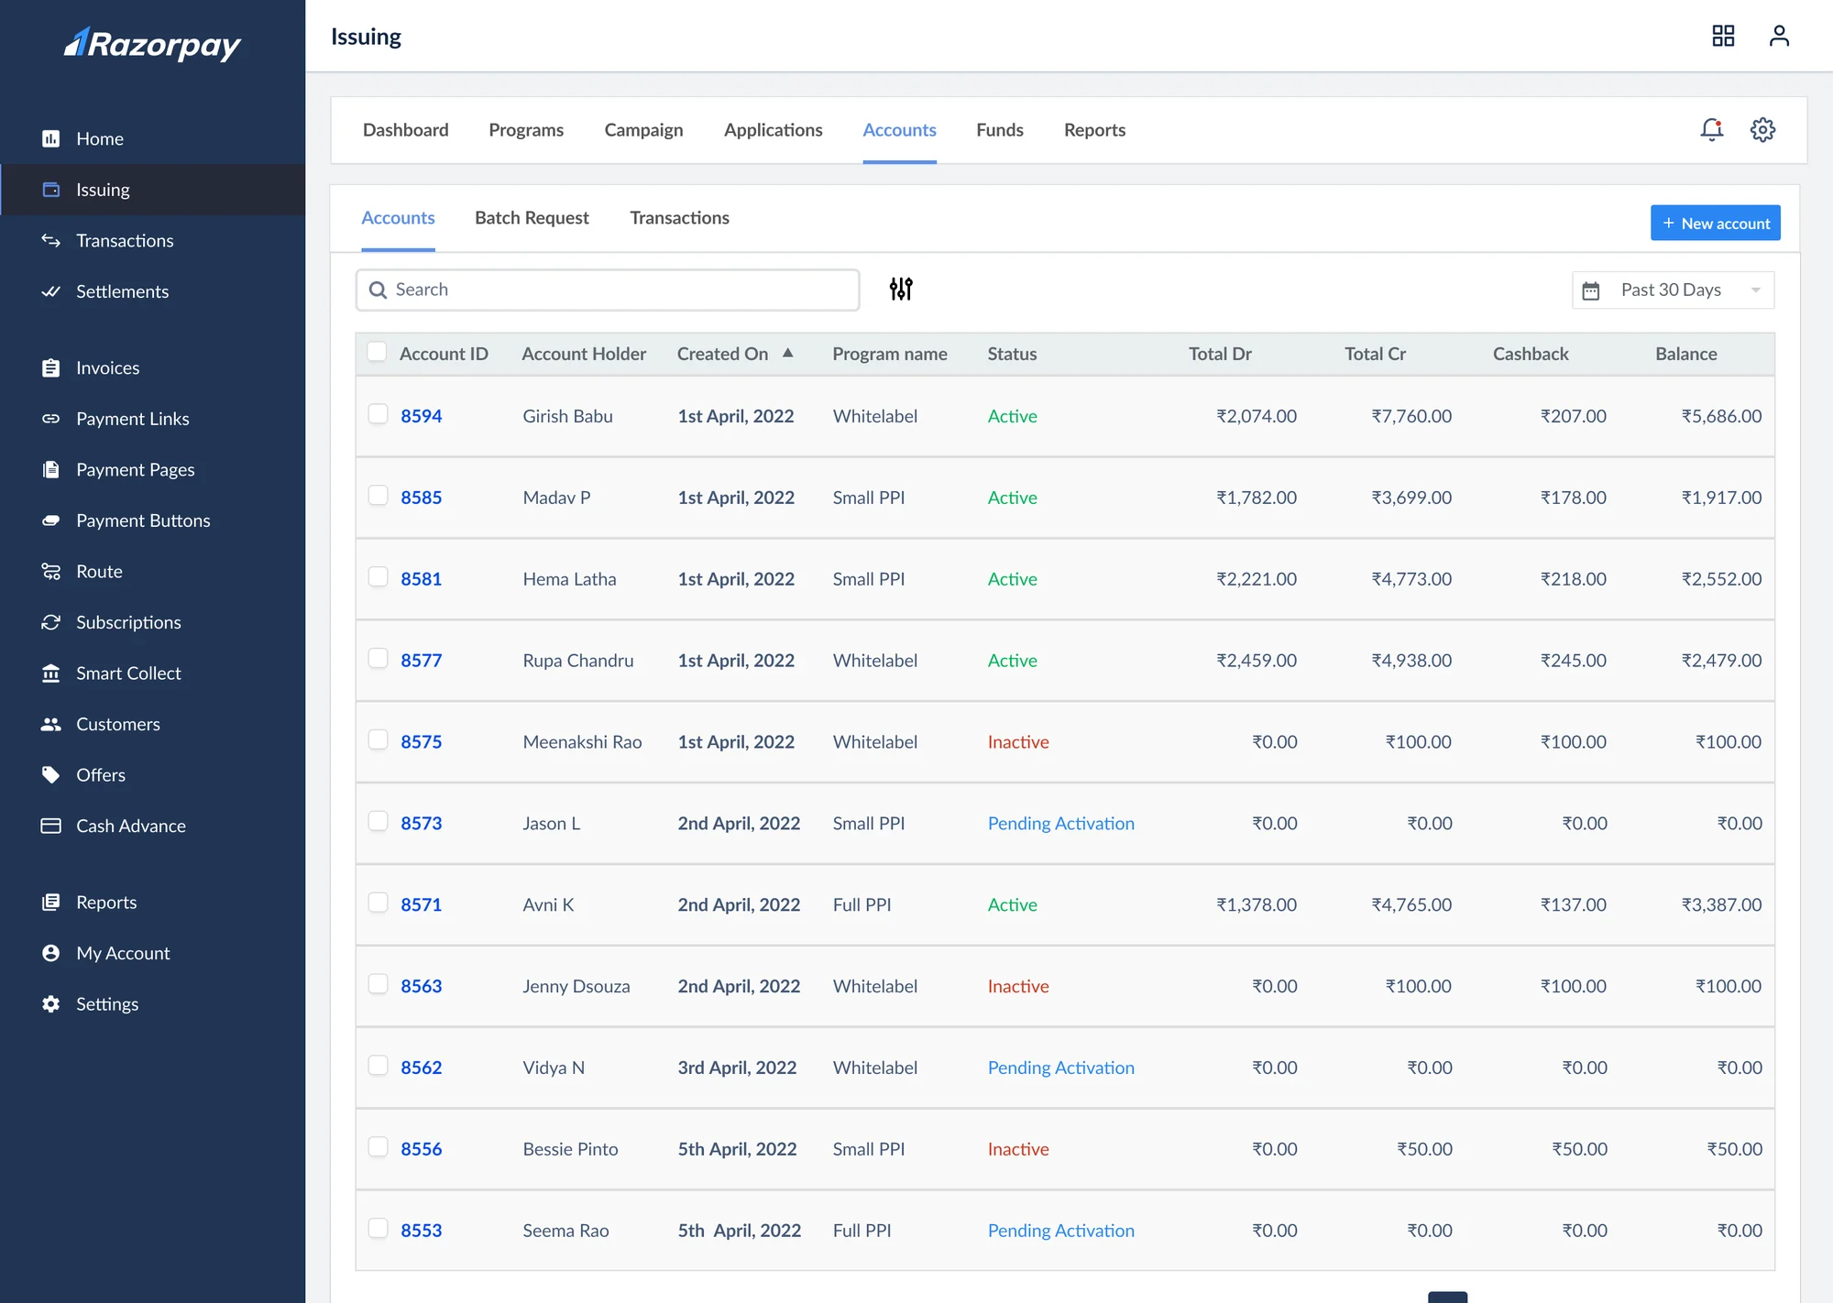Open top Reports tab in Issuing
Image resolution: width=1833 pixels, height=1303 pixels.
point(1094,129)
